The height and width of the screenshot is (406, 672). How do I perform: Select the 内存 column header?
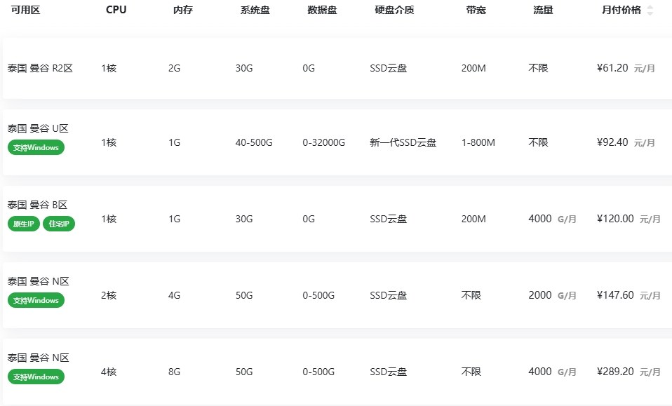click(x=183, y=10)
